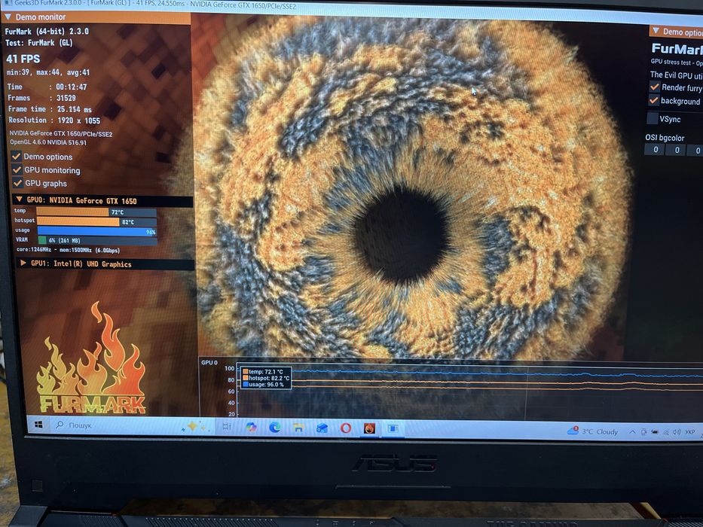The image size is (703, 527).
Task: Click the core:1246MHz mem clock line
Action: [x=68, y=251]
